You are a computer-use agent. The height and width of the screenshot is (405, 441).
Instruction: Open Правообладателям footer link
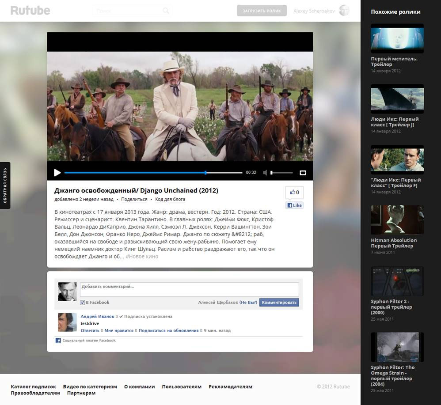tap(35, 393)
